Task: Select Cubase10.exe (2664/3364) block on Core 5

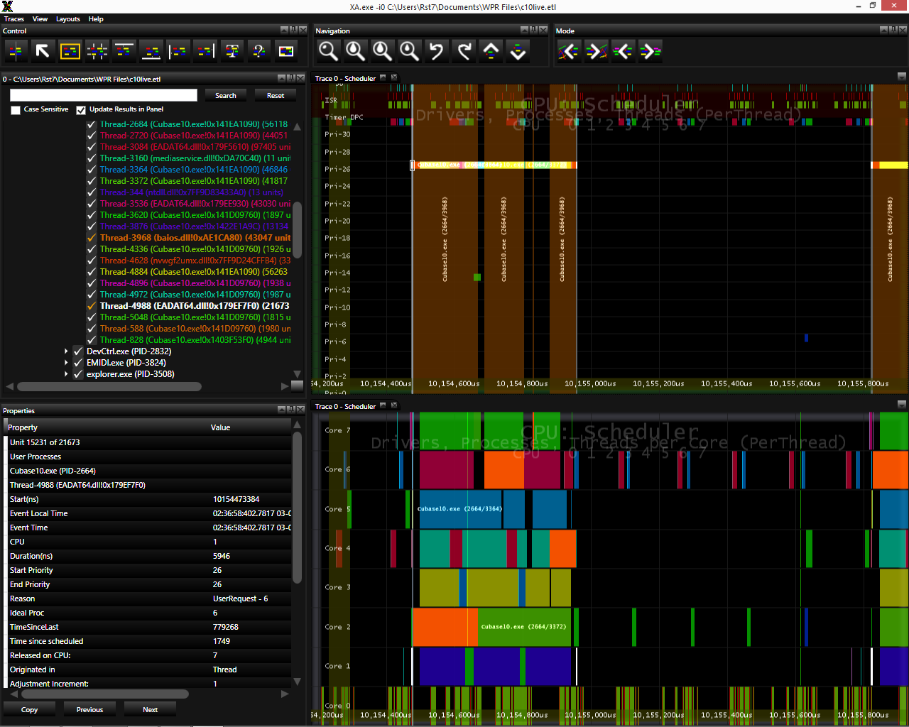Action: [x=460, y=509]
